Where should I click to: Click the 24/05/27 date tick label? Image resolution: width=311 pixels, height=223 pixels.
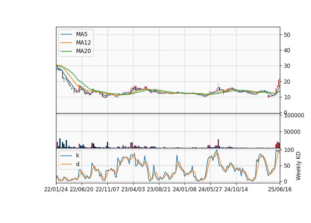(210, 189)
